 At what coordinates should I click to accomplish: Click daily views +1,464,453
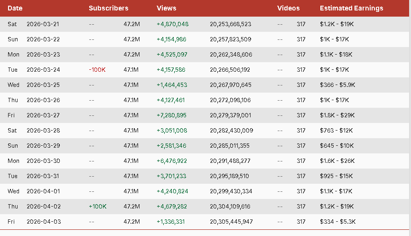point(172,85)
